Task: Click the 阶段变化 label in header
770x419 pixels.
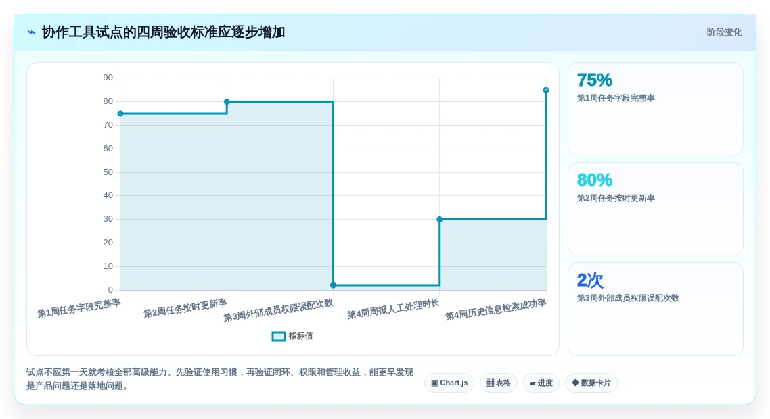Action: click(x=724, y=32)
